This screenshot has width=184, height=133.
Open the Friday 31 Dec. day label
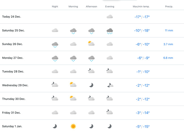[x=11, y=113]
